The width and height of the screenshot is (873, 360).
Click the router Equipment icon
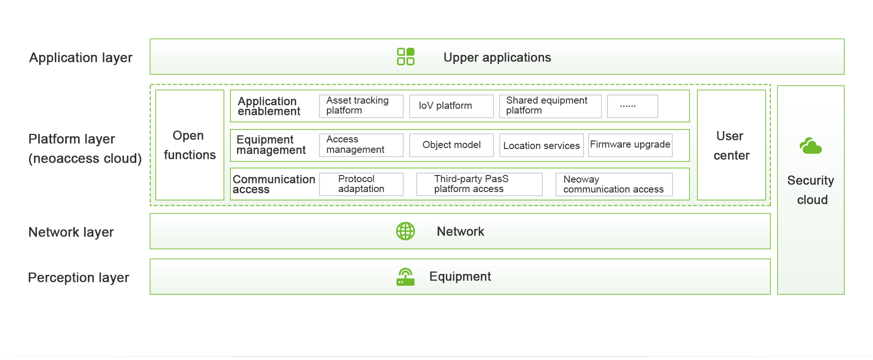406,277
